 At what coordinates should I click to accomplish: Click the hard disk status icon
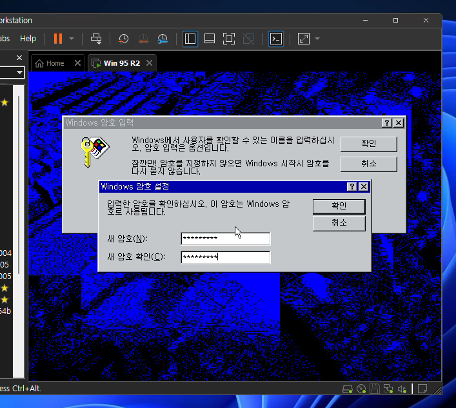tap(347, 389)
